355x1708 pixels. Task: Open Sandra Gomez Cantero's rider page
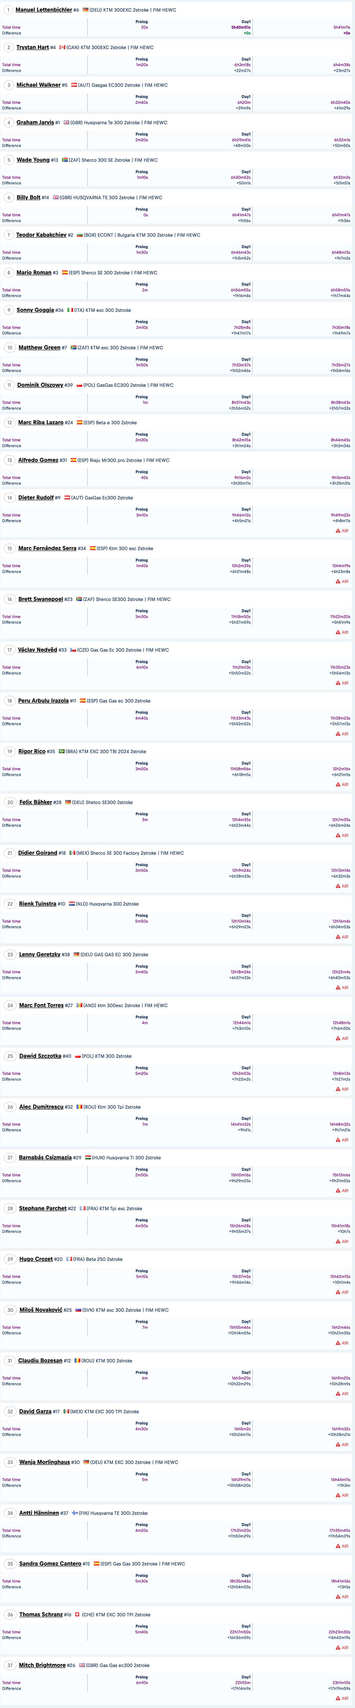tap(50, 1564)
